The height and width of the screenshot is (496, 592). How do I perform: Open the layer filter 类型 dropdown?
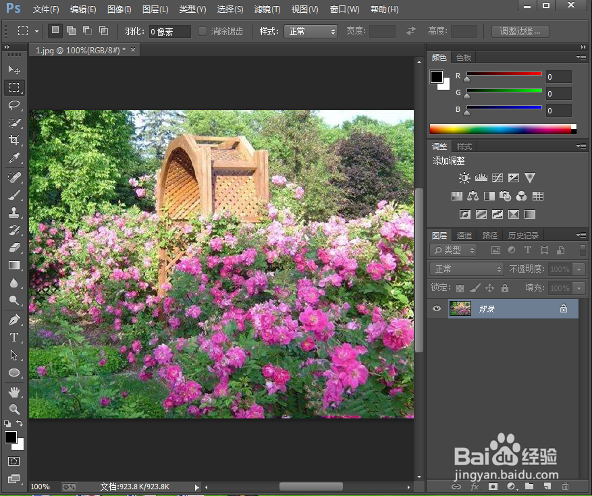point(454,250)
